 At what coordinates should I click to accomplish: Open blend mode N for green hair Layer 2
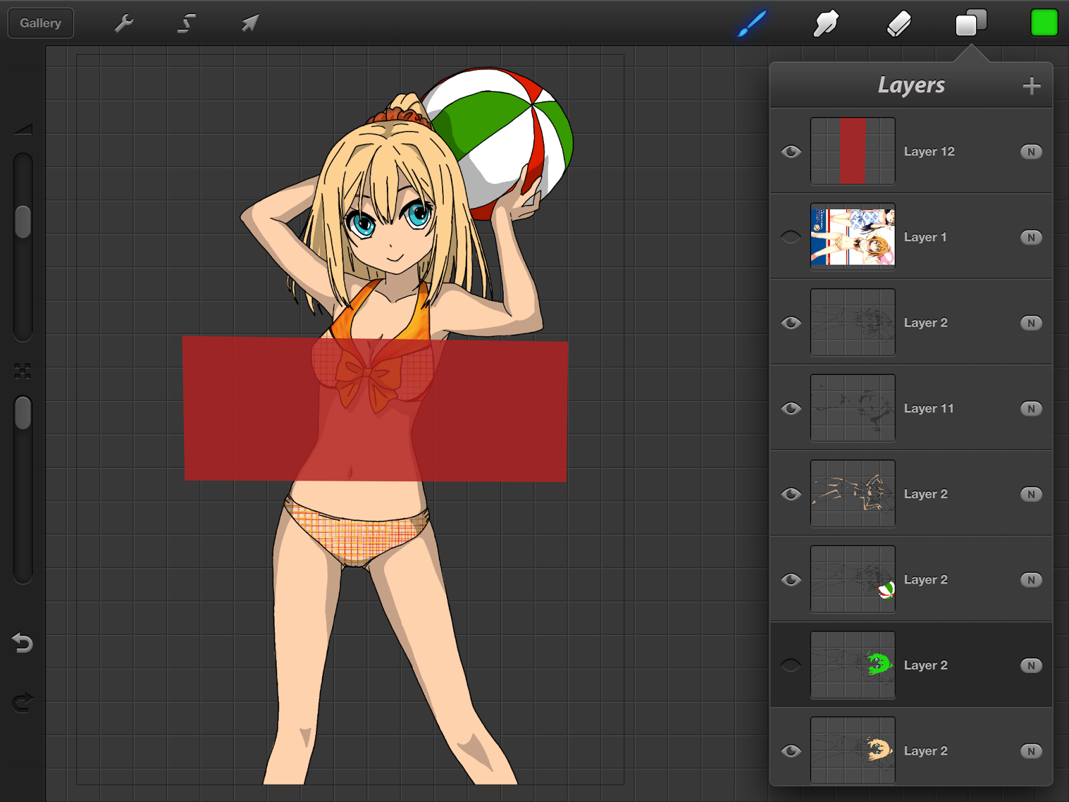(1031, 665)
